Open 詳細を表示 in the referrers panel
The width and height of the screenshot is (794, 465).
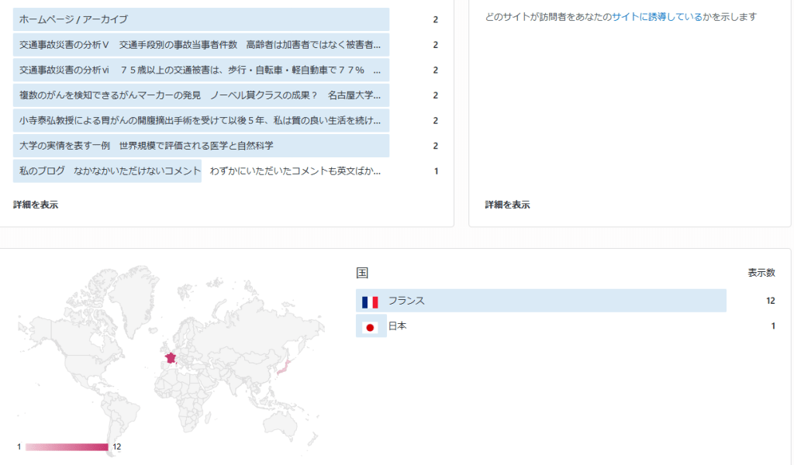[x=508, y=205]
